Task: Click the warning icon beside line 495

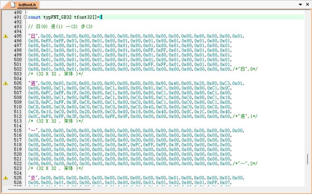Action: 6,36
